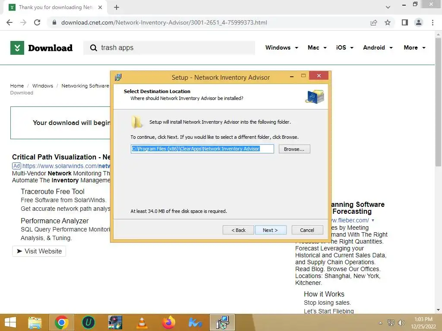Image resolution: width=442 pixels, height=331 pixels.
Task: Click the Back button in setup
Action: 238,230
